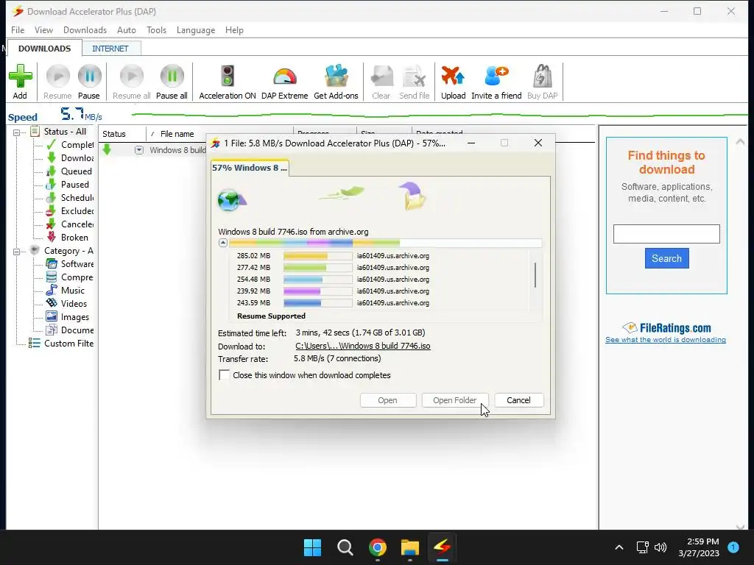Open Google Chrome from the taskbar
This screenshot has width=754, height=565.
(x=378, y=547)
